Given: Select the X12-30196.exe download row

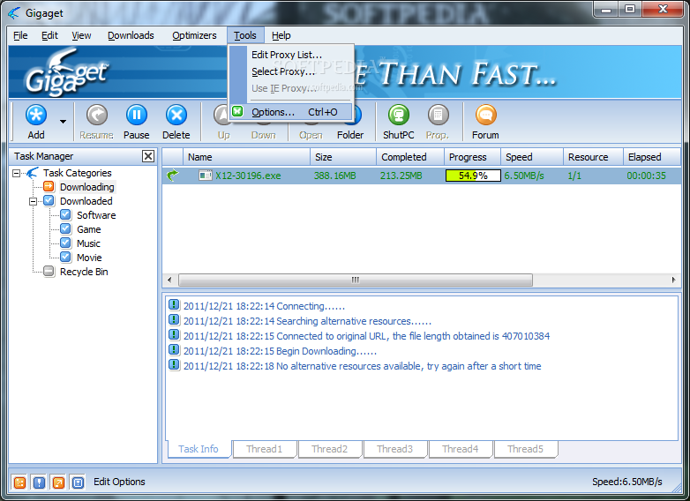Looking at the screenshot, I should coord(422,176).
